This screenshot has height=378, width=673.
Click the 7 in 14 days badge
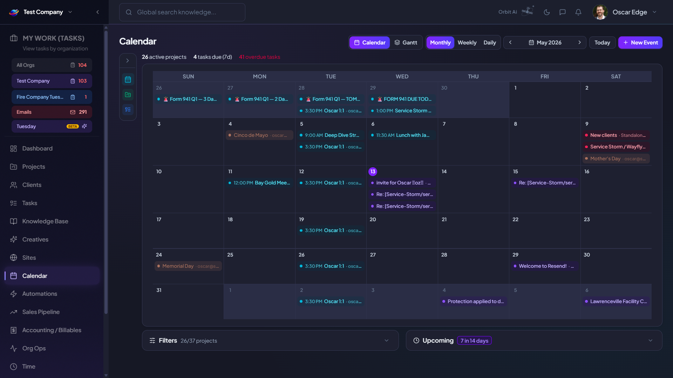(474, 341)
